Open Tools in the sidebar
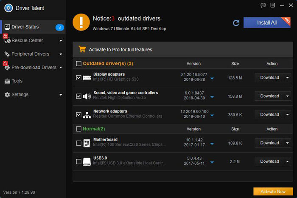Image resolution: width=297 pixels, height=198 pixels. 33,81
